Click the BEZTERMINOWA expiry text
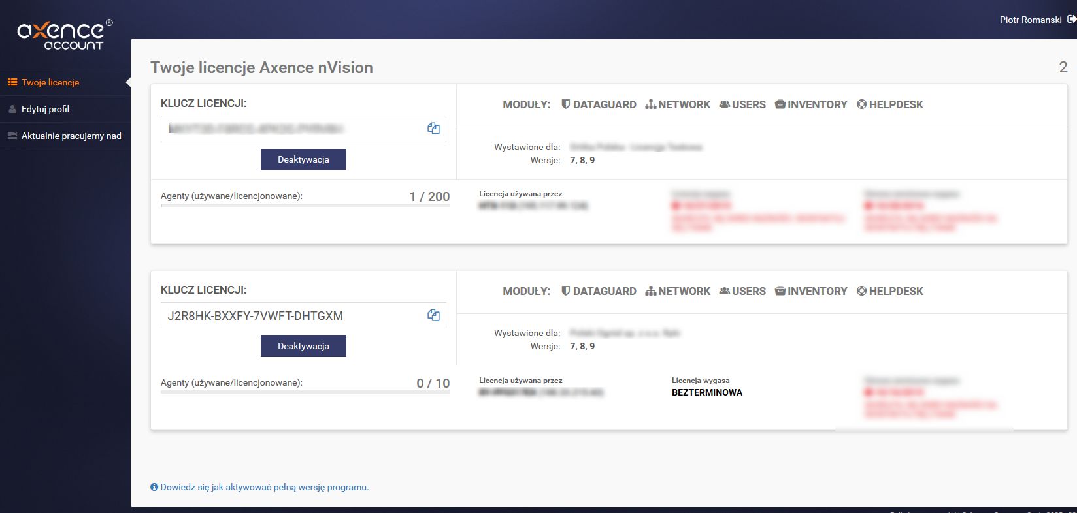This screenshot has height=513, width=1077. 707,392
